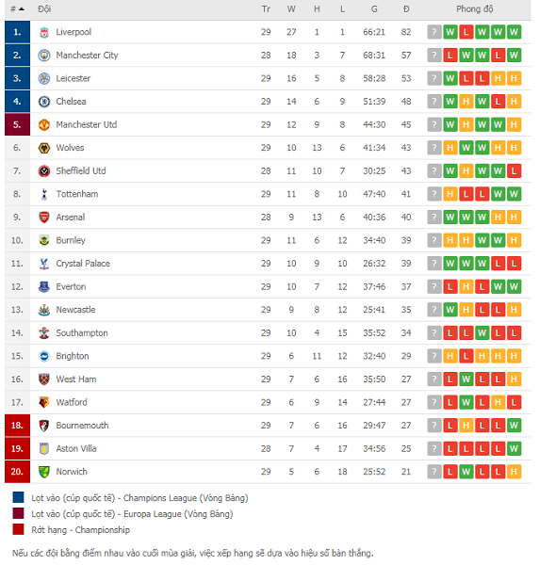Open the Manchester Utd team link
Viewport: 539px width, 565px height.
[x=87, y=124]
